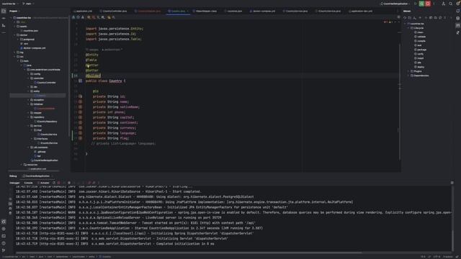Click the Country class name in code
This screenshot has height=259, width=461.
pyautogui.click(x=115, y=81)
